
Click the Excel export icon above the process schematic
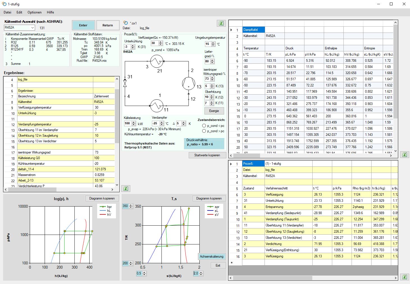pyautogui.click(x=221, y=23)
